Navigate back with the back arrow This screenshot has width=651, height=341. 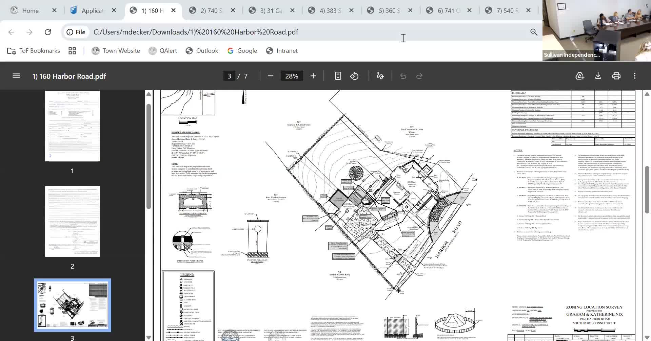11,32
